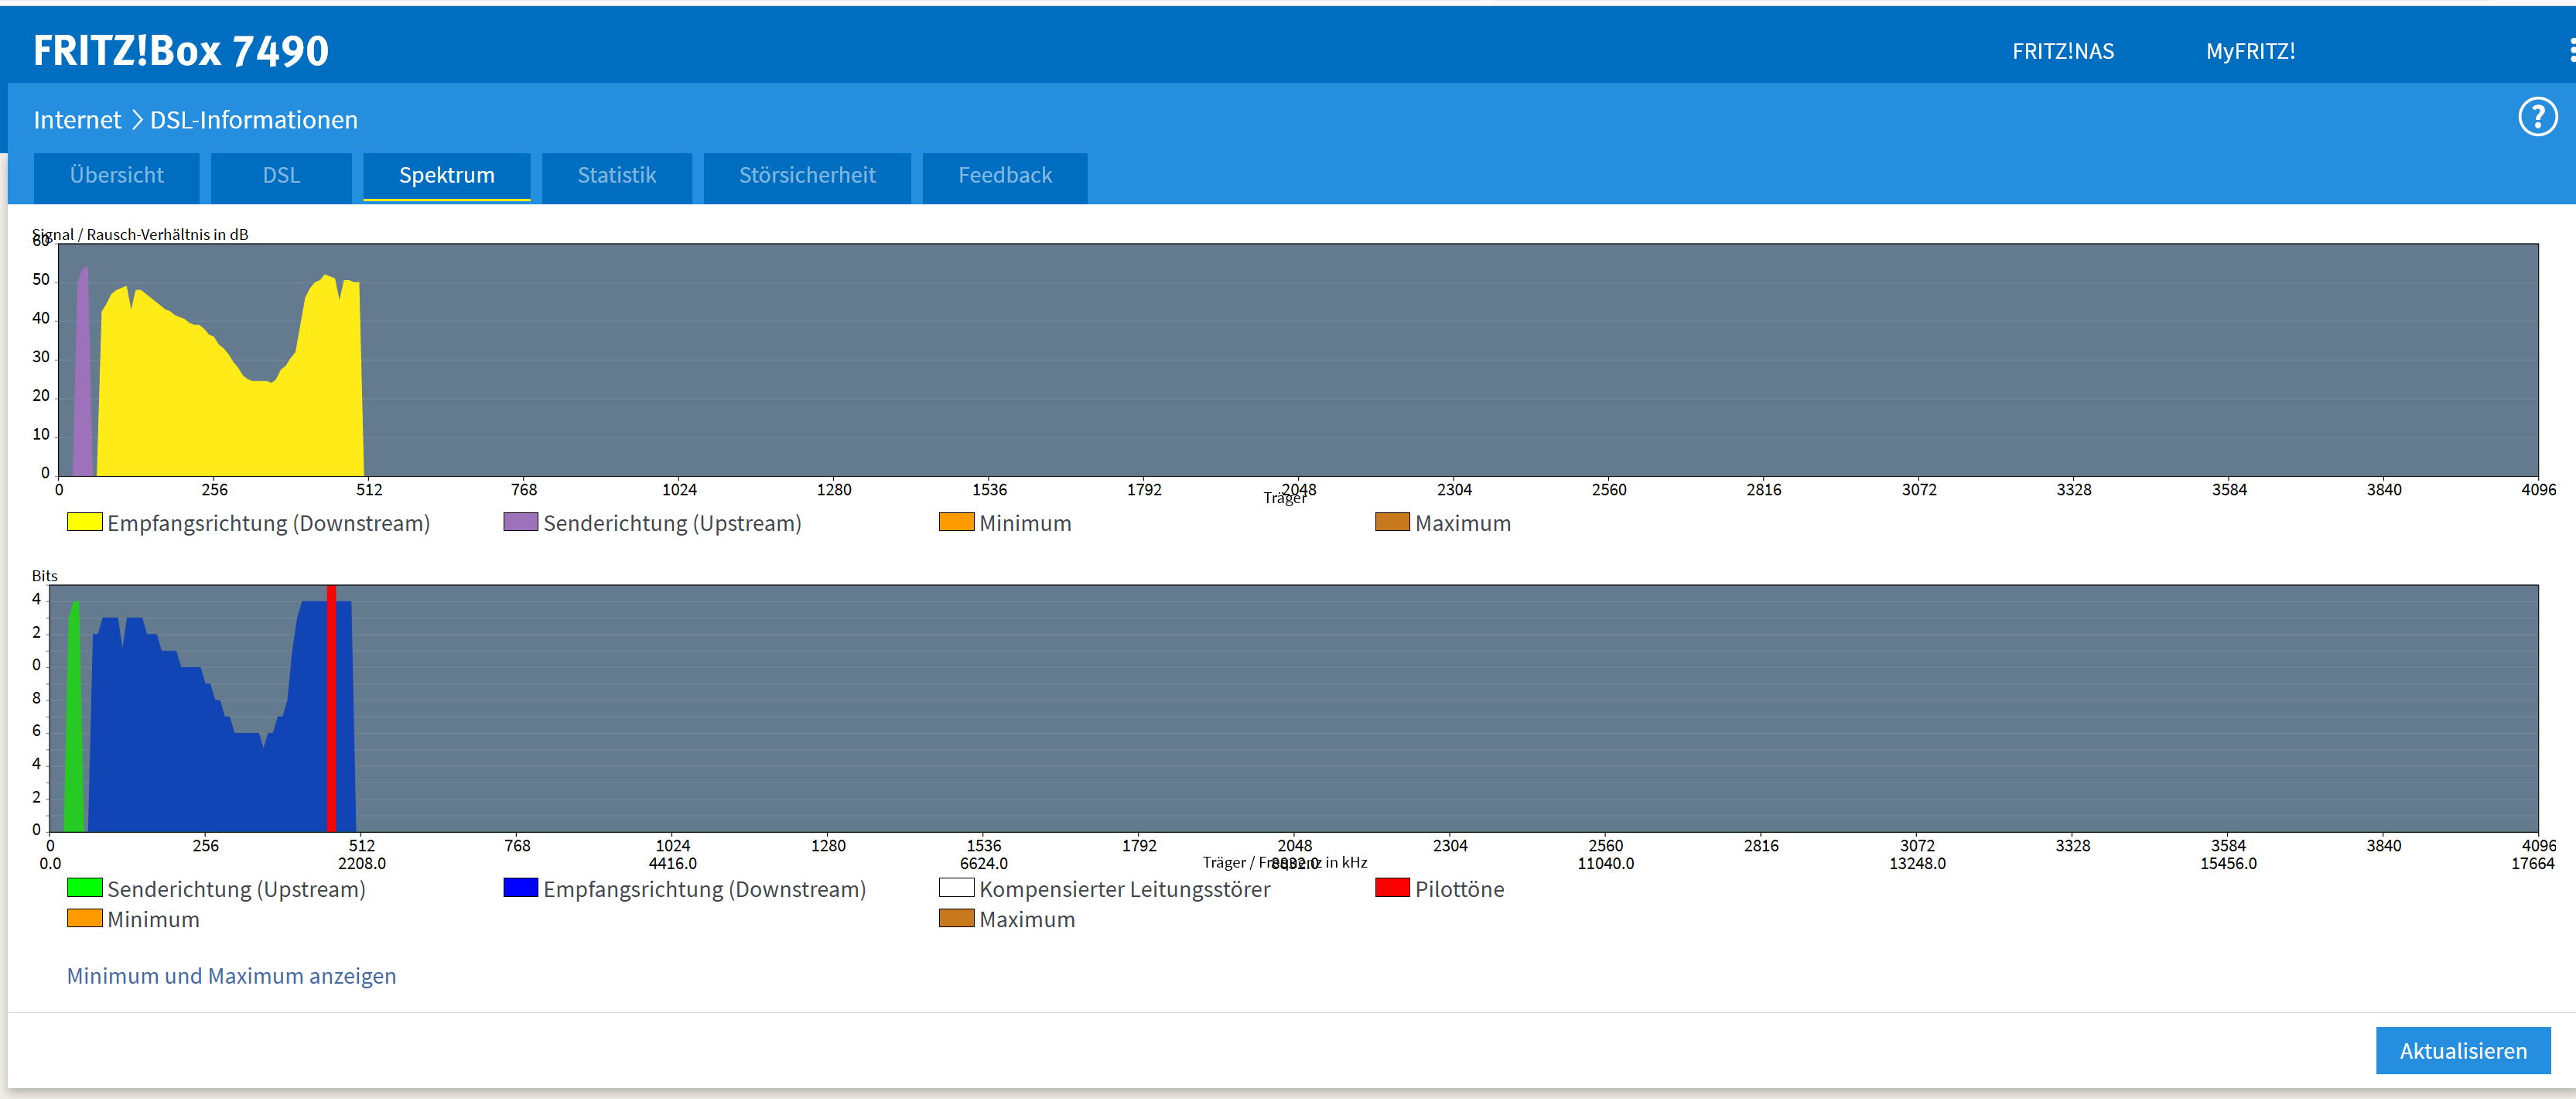Click the Internet breadcrumb link
Image resolution: width=2576 pixels, height=1099 pixels.
[77, 120]
